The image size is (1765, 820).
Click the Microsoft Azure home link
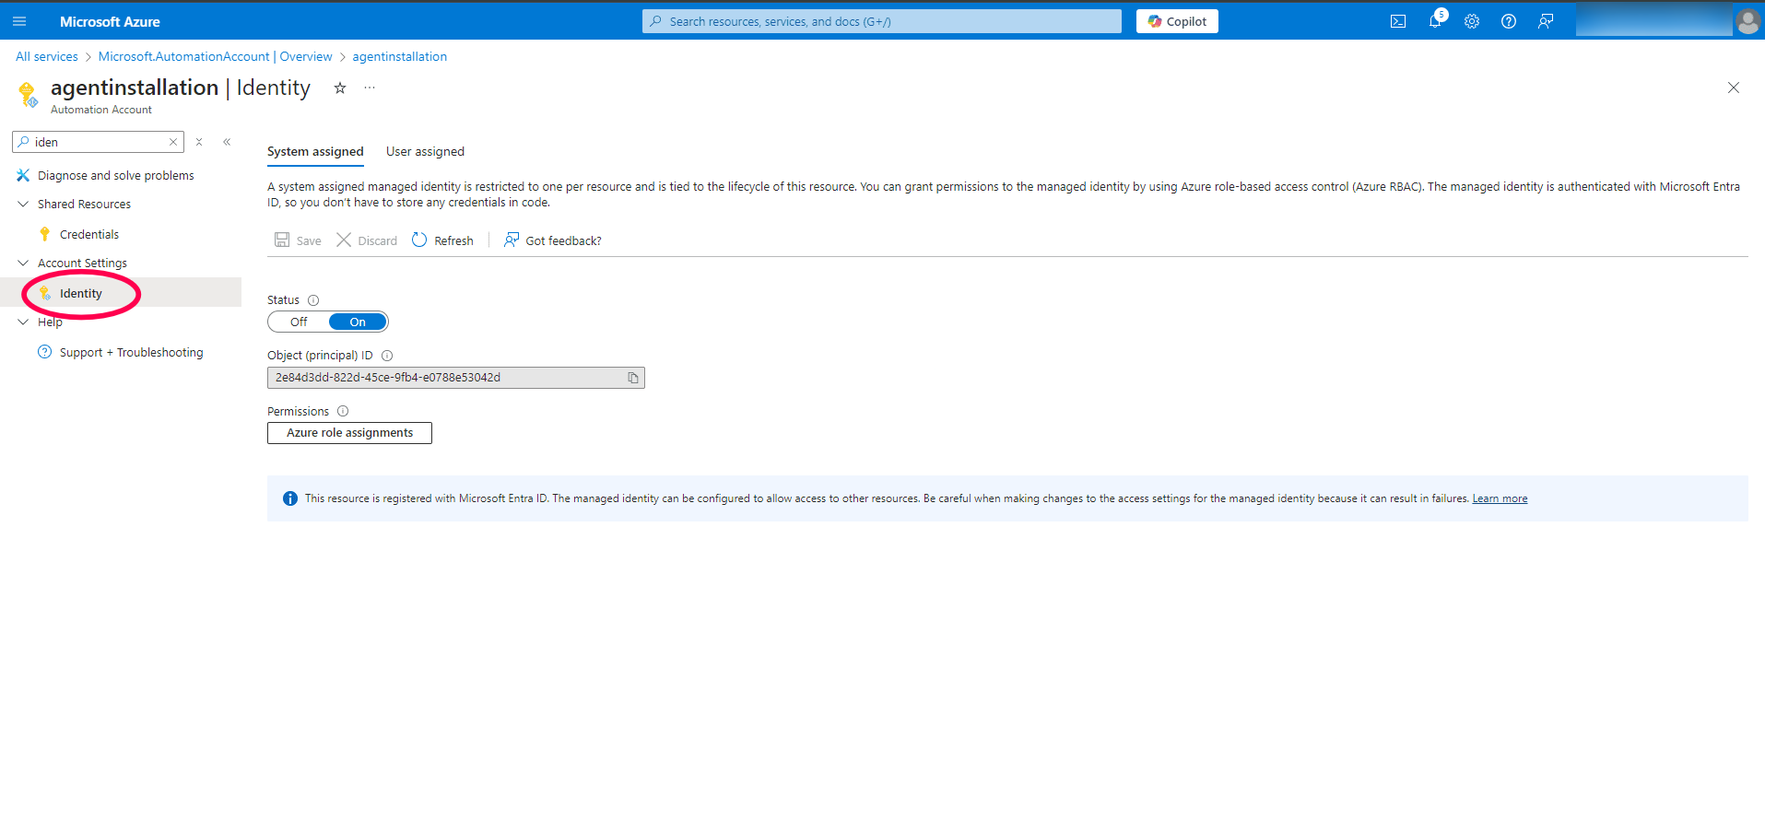tap(110, 21)
